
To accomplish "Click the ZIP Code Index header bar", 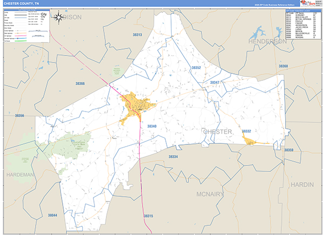I will click(303, 11).
